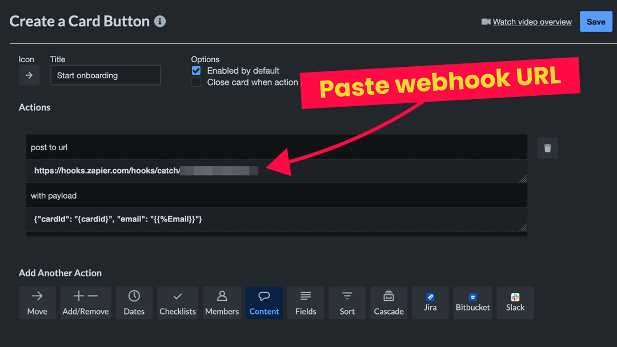Click the arrow icon under Icon label
The width and height of the screenshot is (617, 347).
pos(29,75)
